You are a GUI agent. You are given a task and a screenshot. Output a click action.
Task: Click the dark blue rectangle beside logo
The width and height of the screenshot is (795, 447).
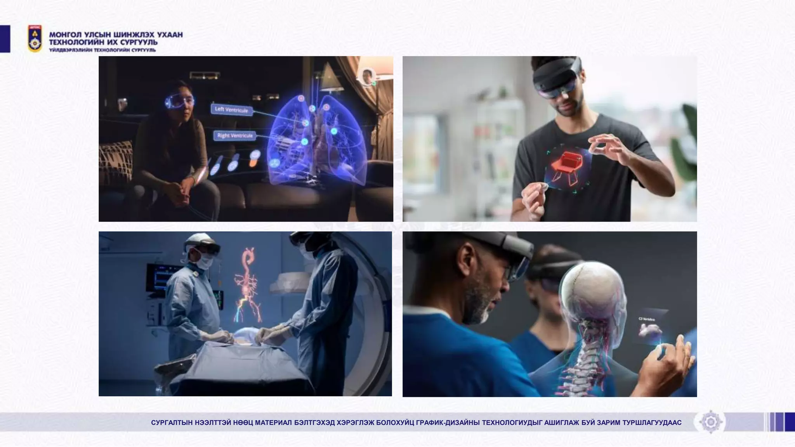5,38
